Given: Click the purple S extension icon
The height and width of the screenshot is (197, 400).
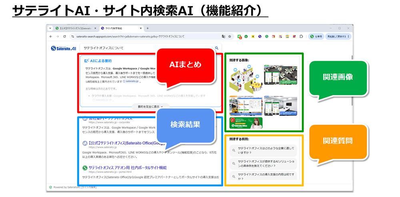Looking at the screenshot, I should (260, 36).
